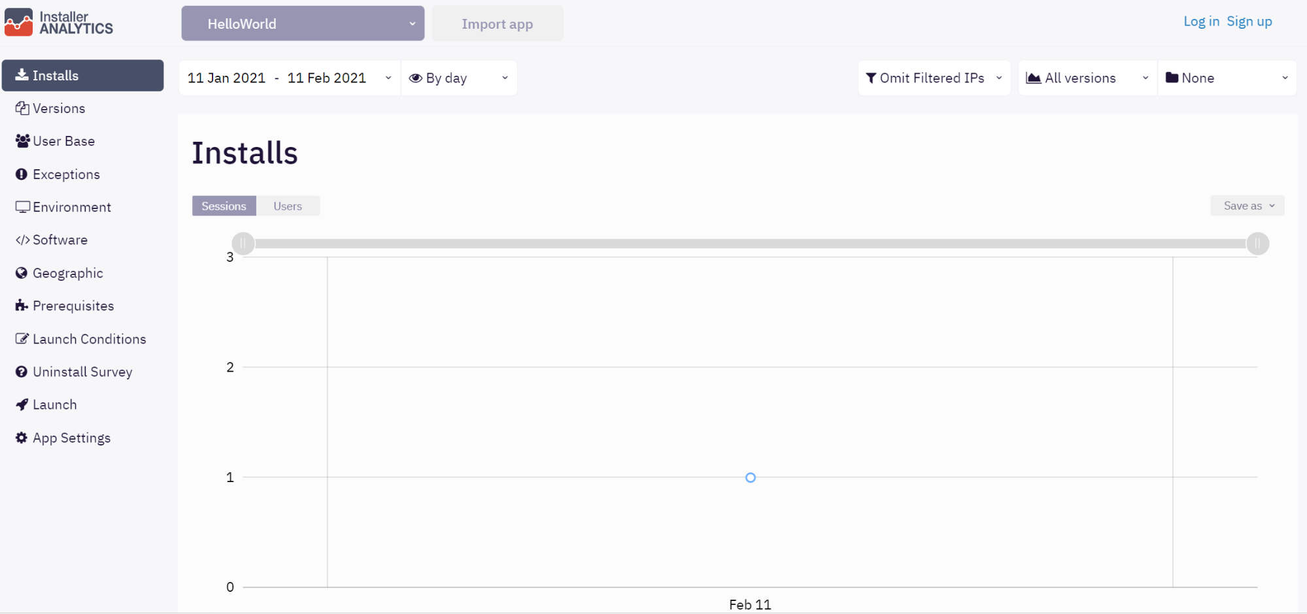Click the area chart icon for versions
This screenshot has width=1307, height=614.
click(1034, 78)
